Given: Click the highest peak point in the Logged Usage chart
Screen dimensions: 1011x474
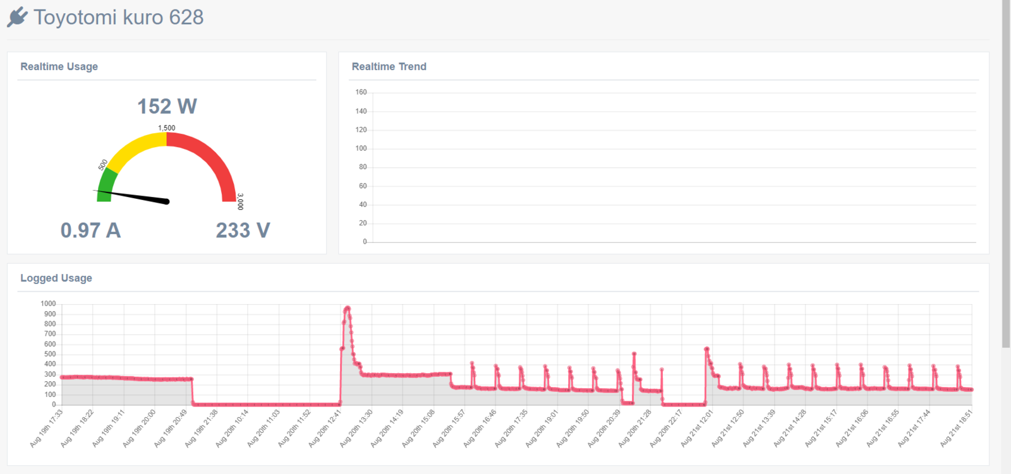Looking at the screenshot, I should pyautogui.click(x=347, y=308).
